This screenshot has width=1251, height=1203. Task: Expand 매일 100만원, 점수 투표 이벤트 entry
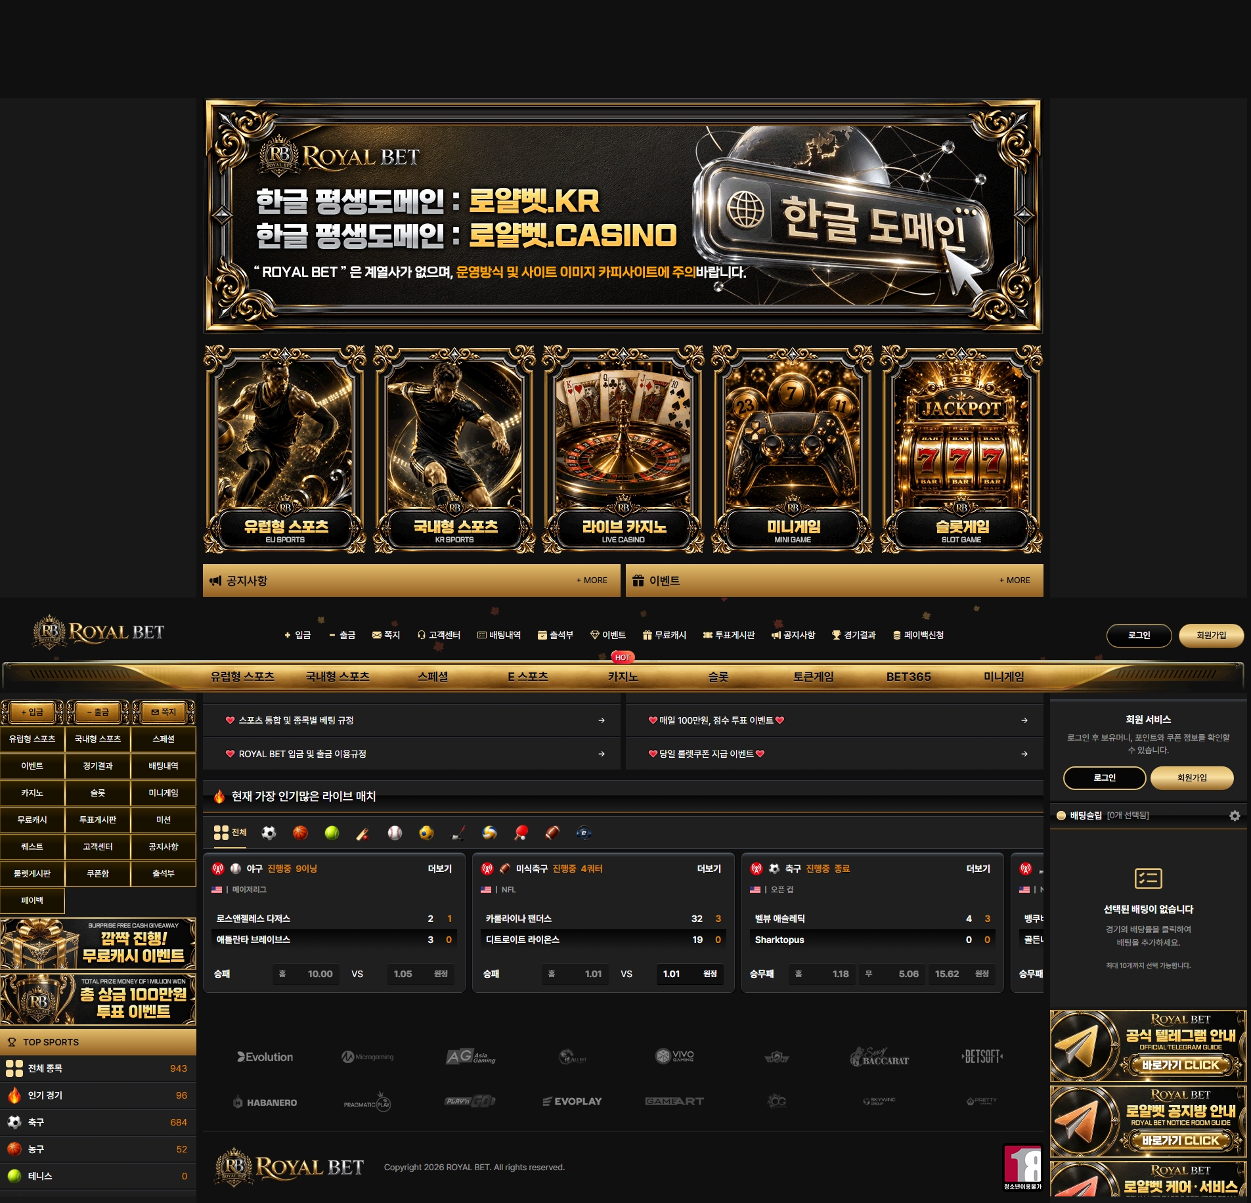tap(835, 720)
